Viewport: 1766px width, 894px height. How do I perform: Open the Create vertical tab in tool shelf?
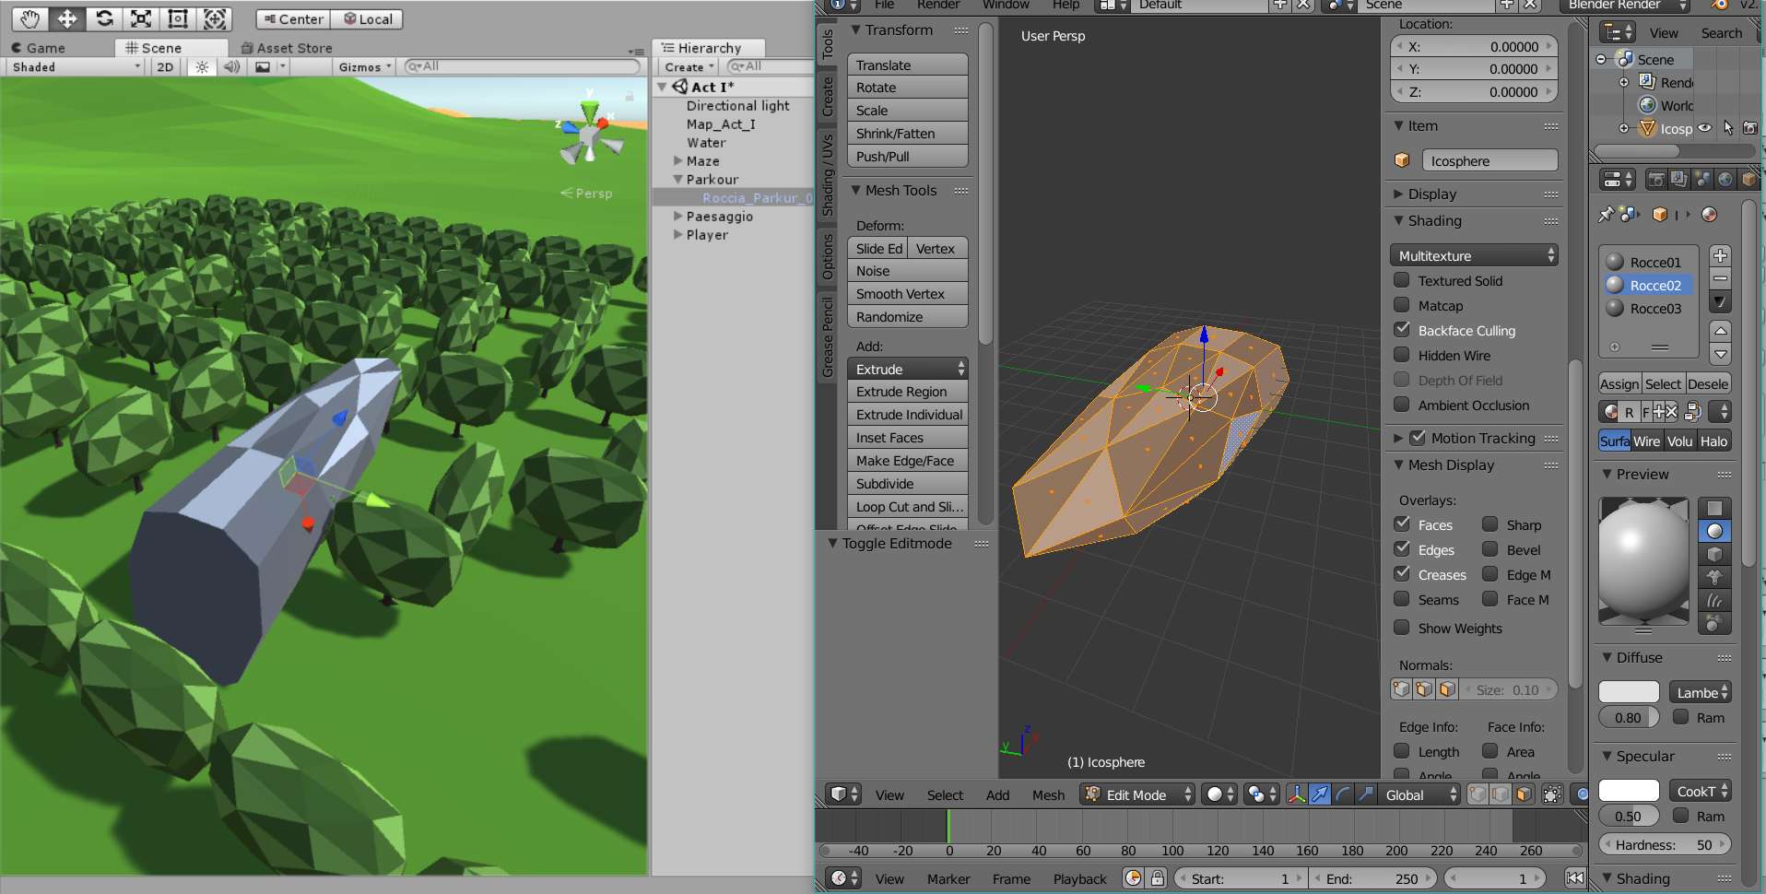[827, 97]
